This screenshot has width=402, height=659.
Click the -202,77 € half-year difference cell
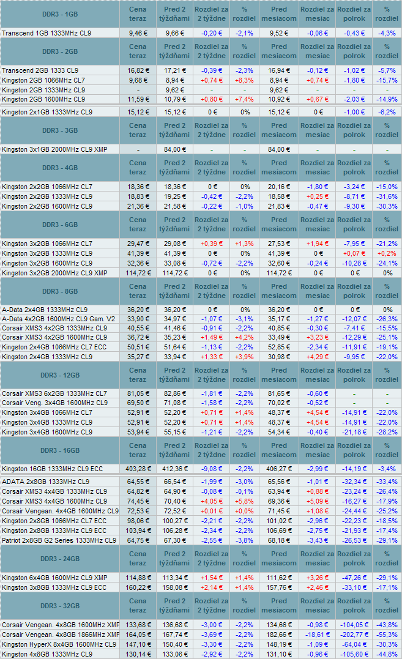[354, 635]
